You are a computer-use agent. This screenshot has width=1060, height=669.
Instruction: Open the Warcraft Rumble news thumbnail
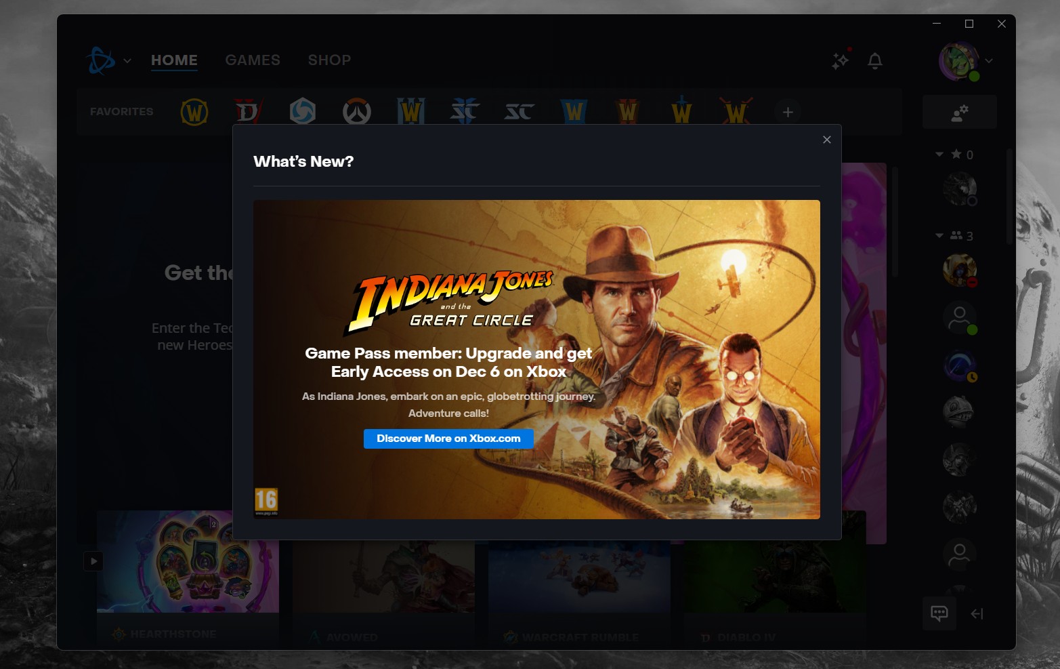coord(579,576)
